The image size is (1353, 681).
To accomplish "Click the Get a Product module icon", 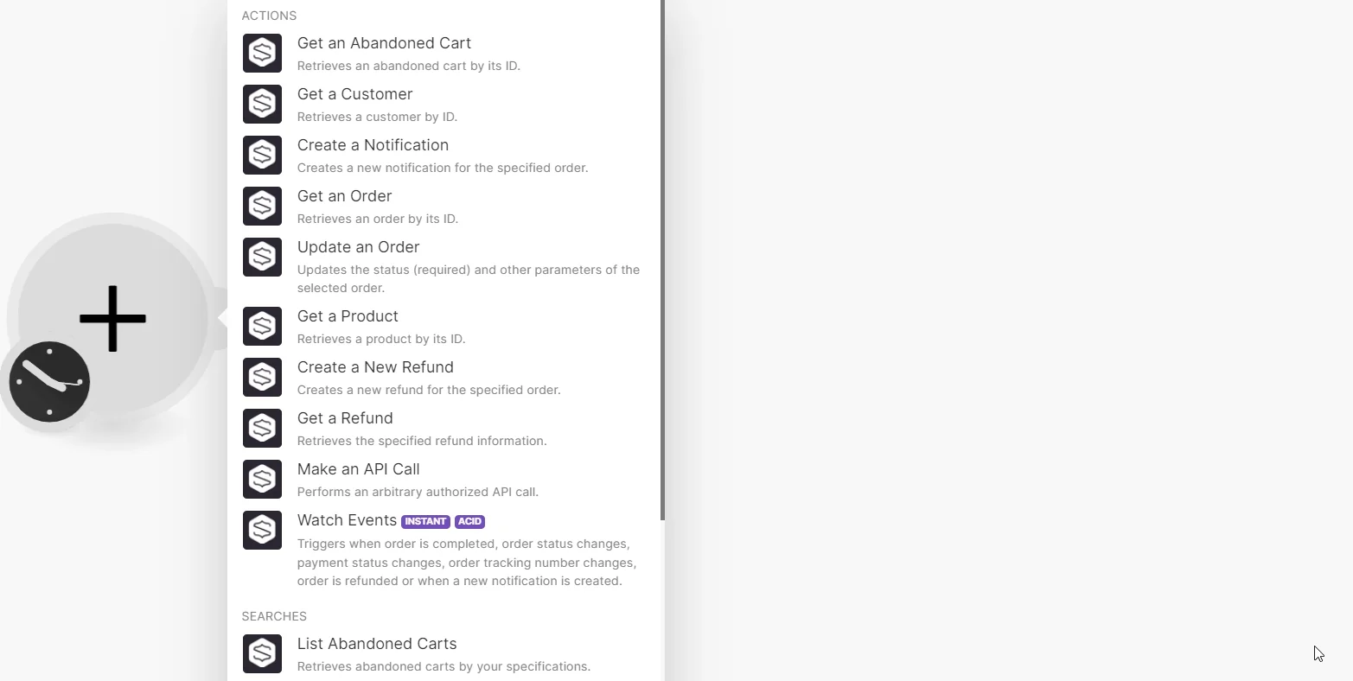I will click(262, 326).
